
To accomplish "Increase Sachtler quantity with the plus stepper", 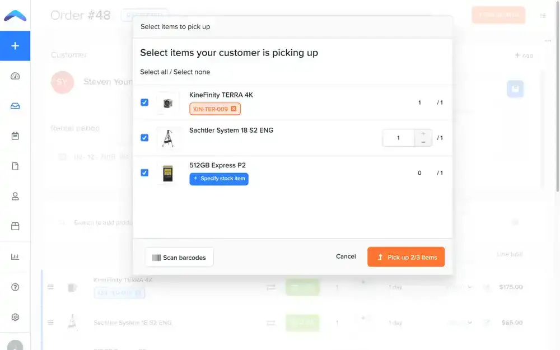I will pos(423,133).
